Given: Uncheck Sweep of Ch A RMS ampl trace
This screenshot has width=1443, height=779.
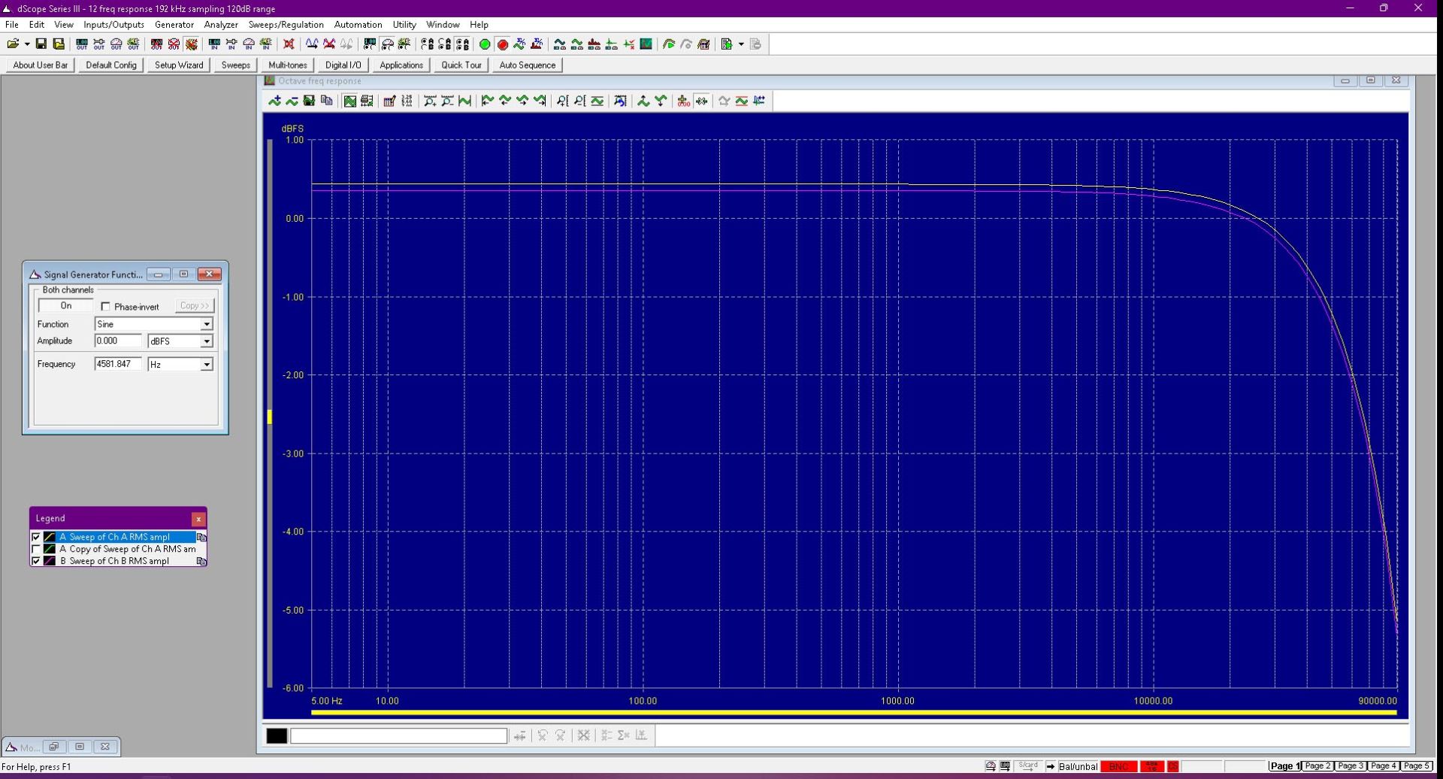Looking at the screenshot, I should tap(36, 537).
